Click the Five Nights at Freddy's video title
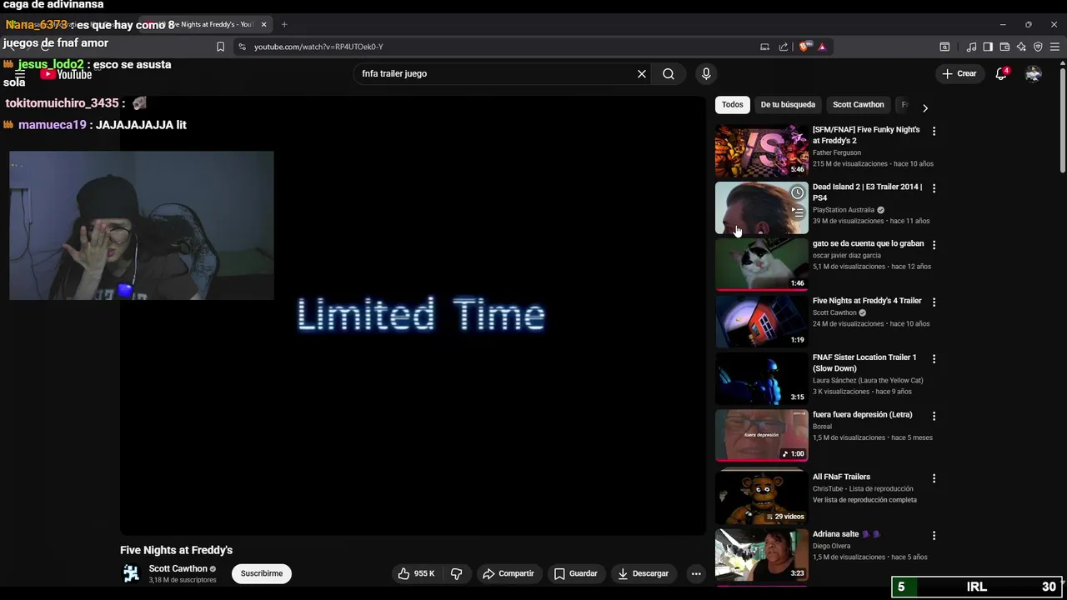This screenshot has width=1067, height=600. point(176,550)
